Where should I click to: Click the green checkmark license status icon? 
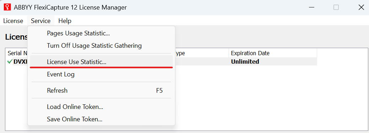(x=10, y=62)
